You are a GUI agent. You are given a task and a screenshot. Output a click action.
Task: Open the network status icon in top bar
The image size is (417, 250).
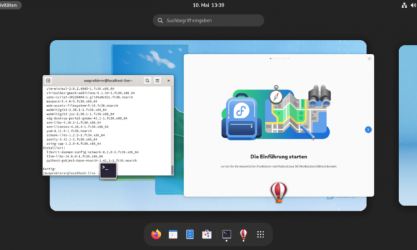click(404, 5)
